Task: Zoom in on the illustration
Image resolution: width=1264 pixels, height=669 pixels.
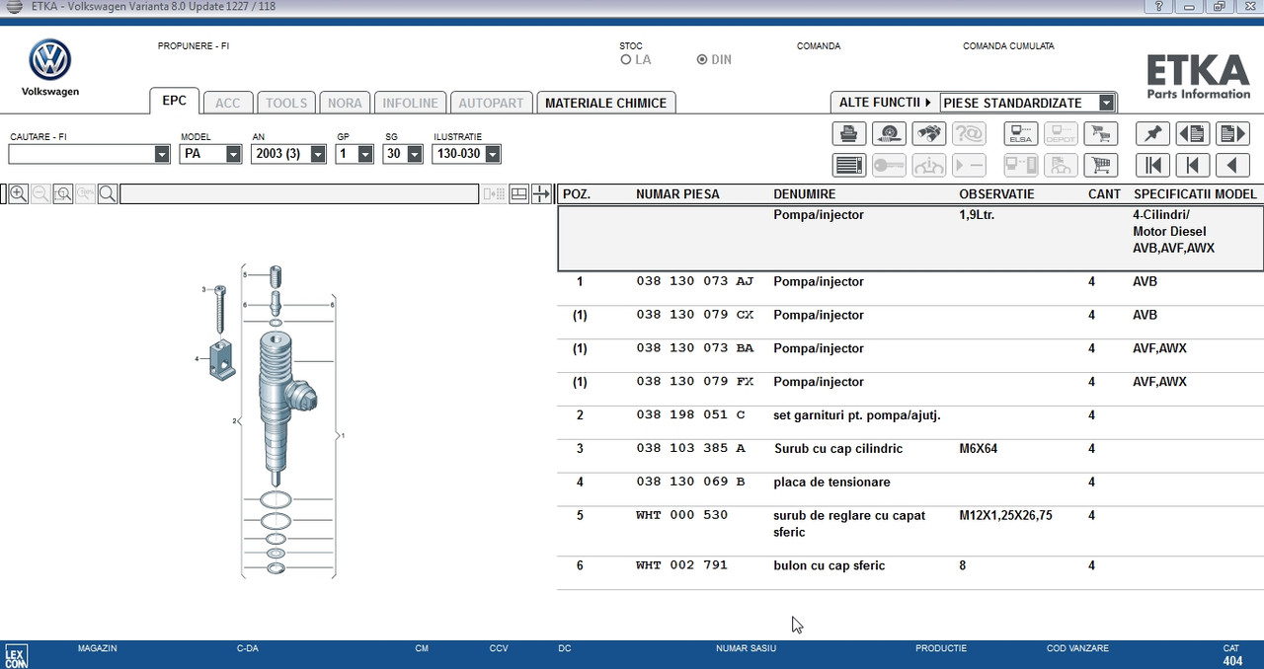Action: click(18, 194)
